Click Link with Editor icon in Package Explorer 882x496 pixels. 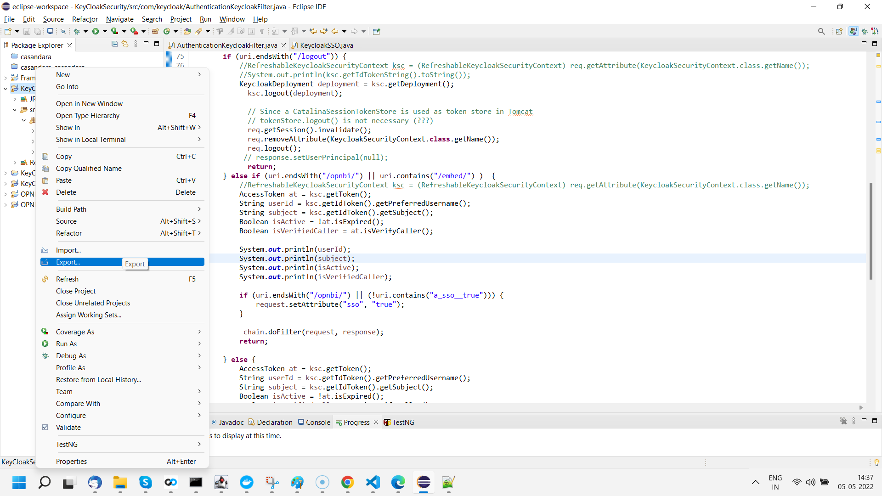pyautogui.click(x=125, y=44)
